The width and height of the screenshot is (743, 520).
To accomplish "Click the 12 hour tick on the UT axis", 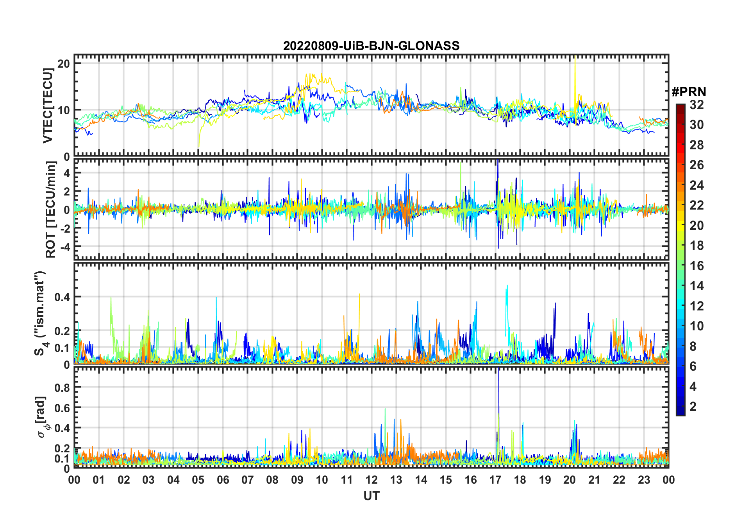I will [x=371, y=480].
